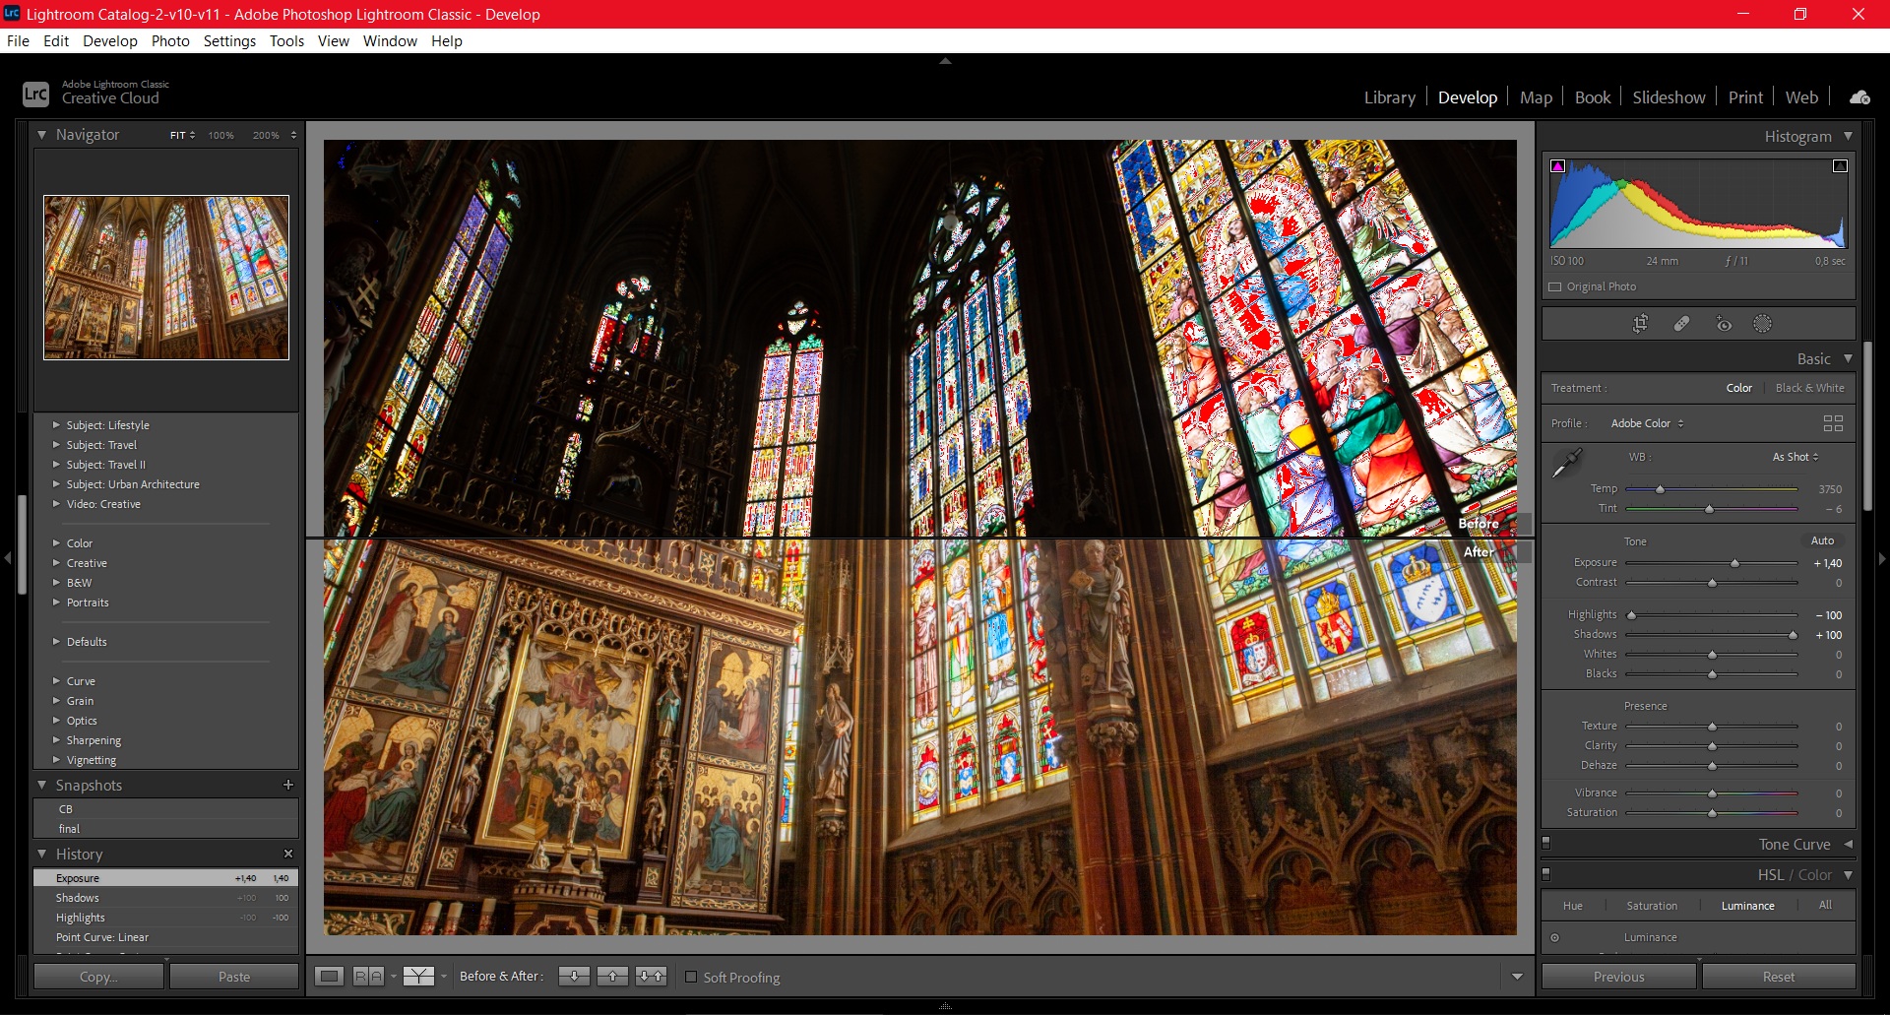Copy After settings to Before
This screenshot has height=1015, width=1890.
pyautogui.click(x=612, y=977)
